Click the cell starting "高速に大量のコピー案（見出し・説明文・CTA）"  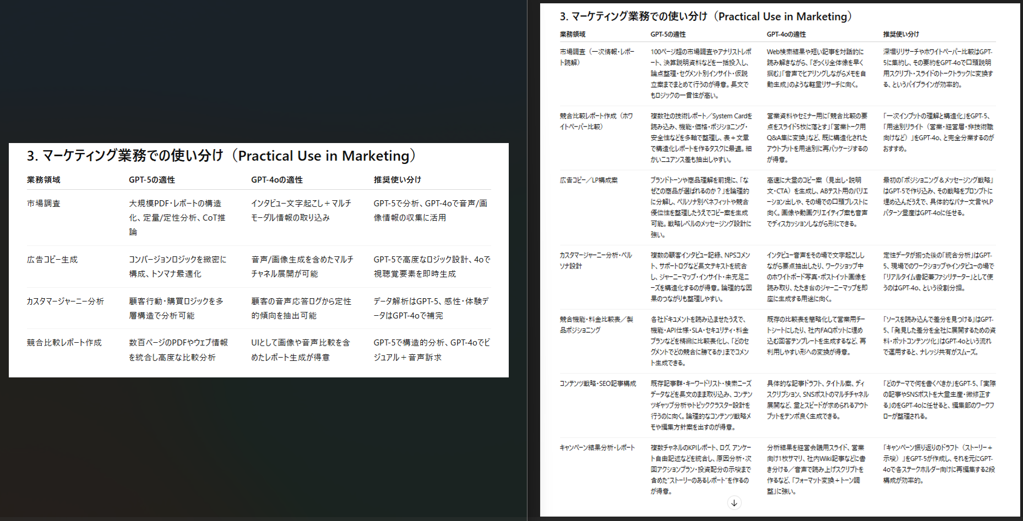click(x=817, y=202)
